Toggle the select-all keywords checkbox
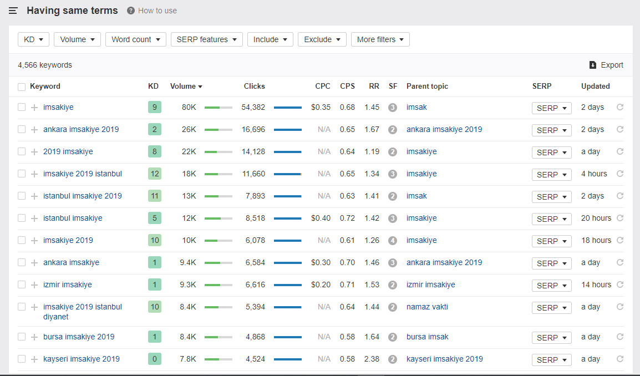Image resolution: width=640 pixels, height=376 pixels. point(22,87)
